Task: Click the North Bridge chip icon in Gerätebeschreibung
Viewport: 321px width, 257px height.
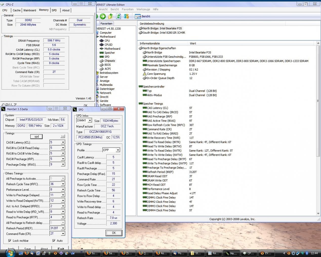Action: 141,29
